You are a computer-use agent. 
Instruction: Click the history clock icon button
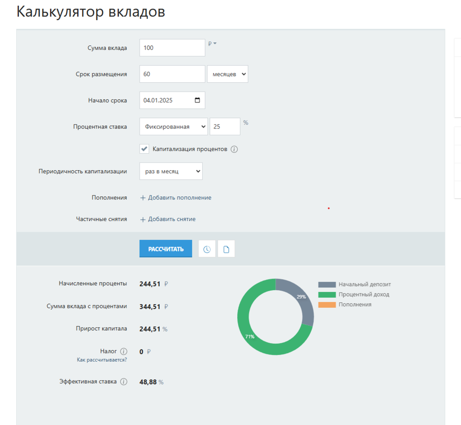click(x=207, y=249)
